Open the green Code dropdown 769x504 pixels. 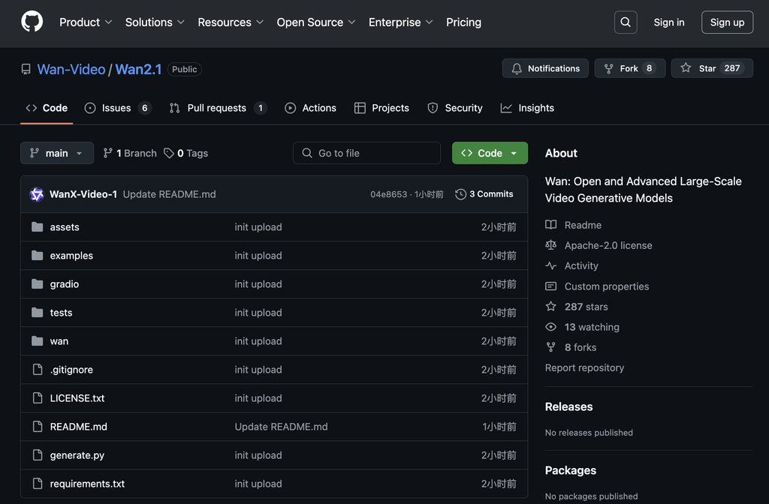[490, 153]
